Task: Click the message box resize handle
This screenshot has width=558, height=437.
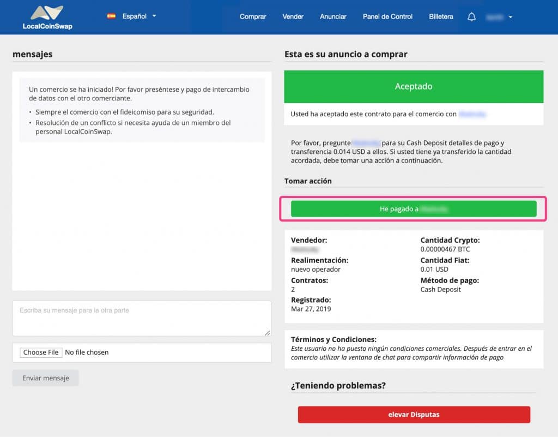Action: 268,332
